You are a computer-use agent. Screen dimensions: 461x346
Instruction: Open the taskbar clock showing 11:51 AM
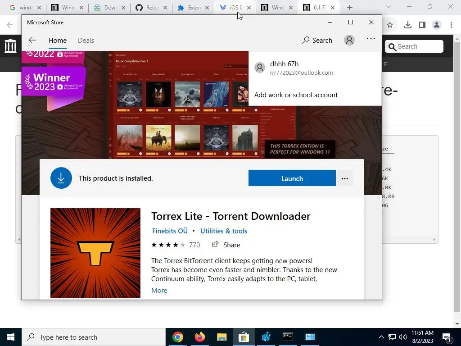[x=422, y=337]
